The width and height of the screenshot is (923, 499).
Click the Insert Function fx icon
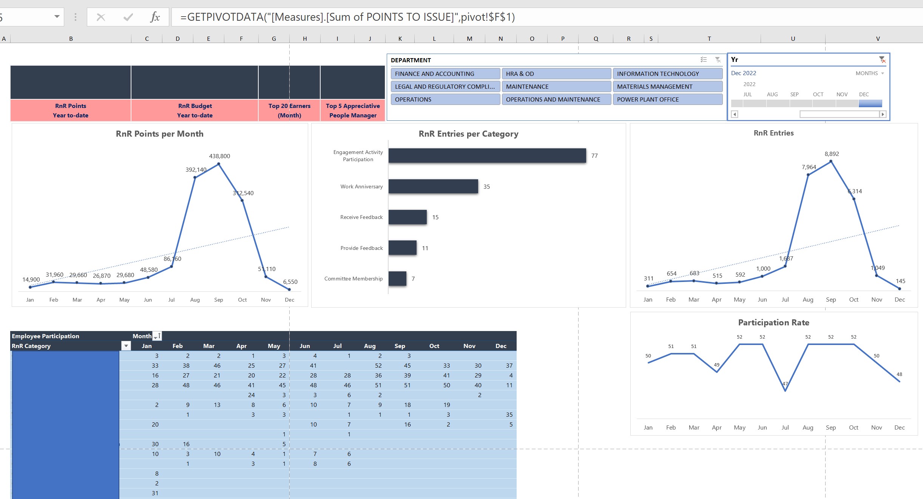[x=155, y=17]
